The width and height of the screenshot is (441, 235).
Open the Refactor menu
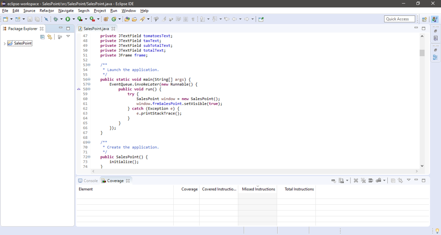coord(47,11)
